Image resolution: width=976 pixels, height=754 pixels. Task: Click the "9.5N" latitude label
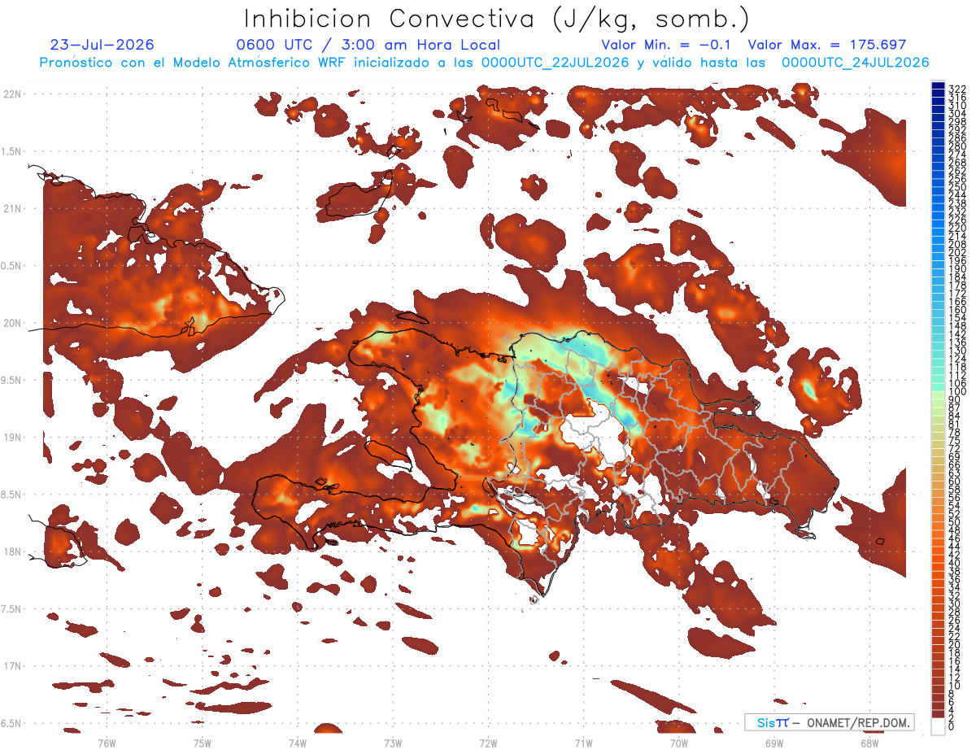pos(12,381)
